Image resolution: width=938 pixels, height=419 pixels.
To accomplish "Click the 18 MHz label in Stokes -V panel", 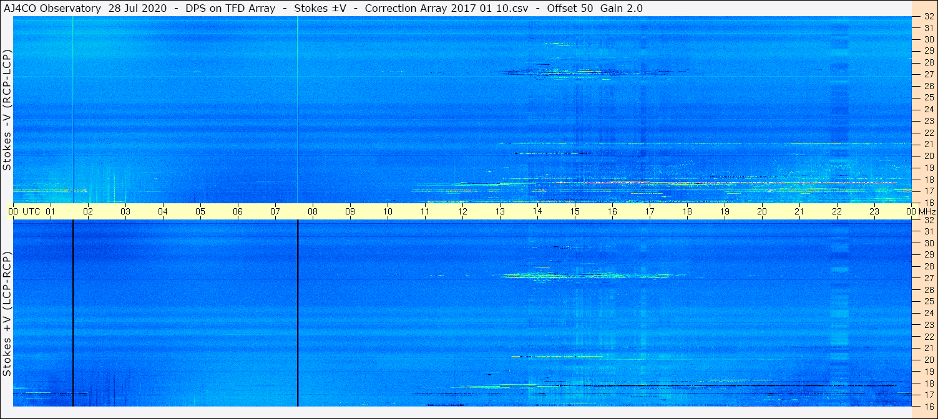I will coord(928,180).
